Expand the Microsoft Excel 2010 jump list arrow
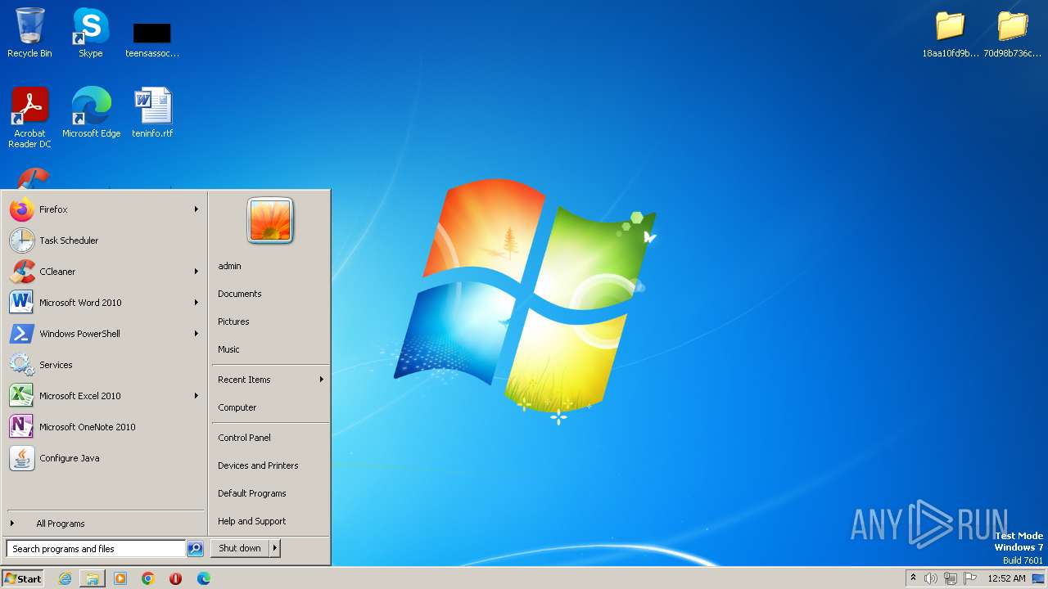This screenshot has height=589, width=1048. click(x=196, y=396)
